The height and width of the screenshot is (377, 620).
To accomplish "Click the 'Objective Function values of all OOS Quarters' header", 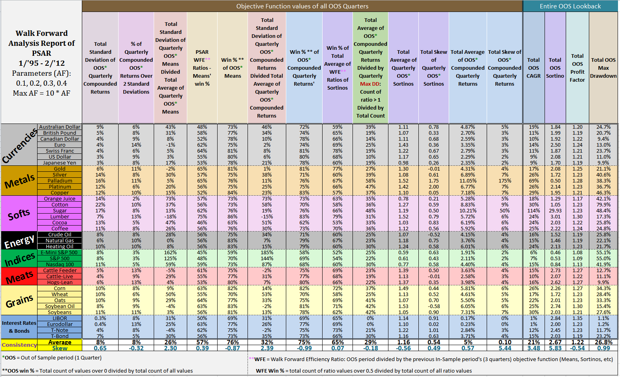I will tap(302, 6).
